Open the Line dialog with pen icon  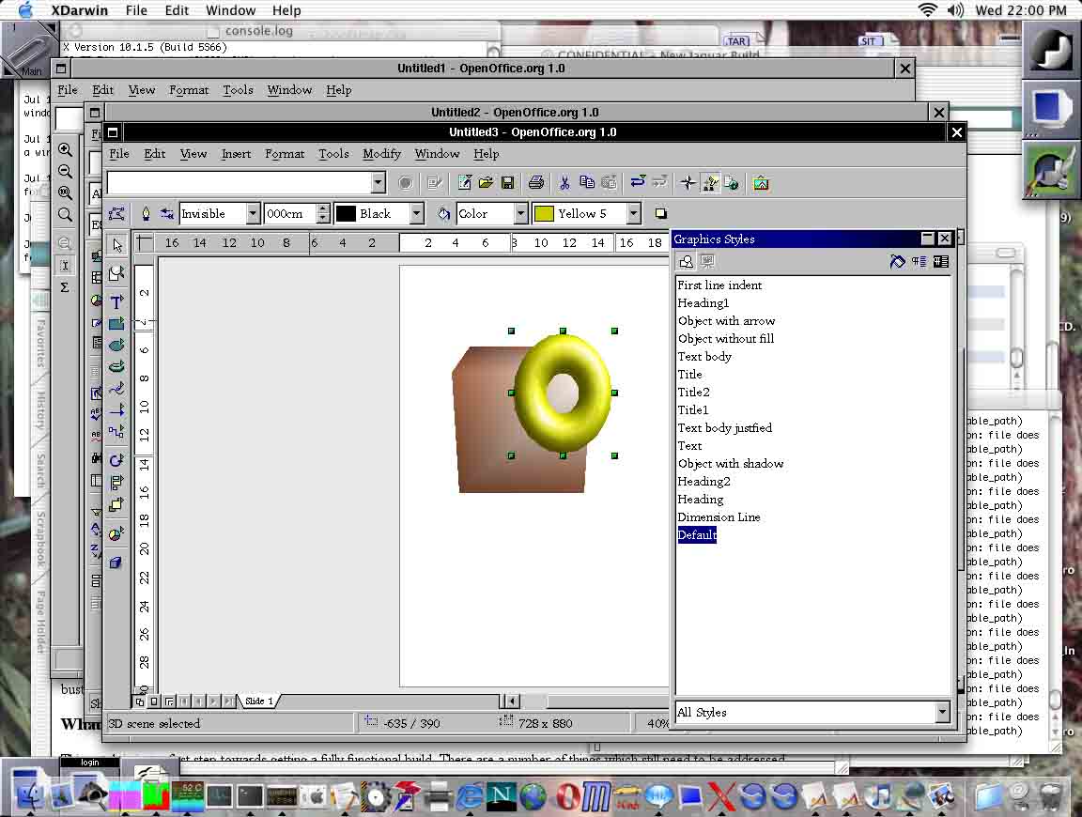coord(146,214)
